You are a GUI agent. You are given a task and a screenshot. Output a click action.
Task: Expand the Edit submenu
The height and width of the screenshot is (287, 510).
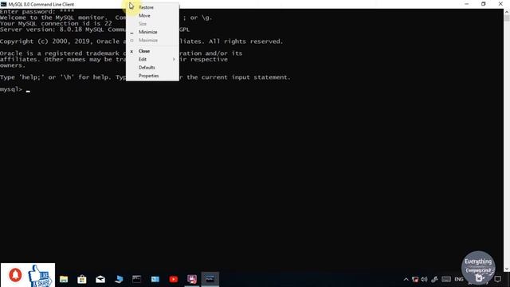pyautogui.click(x=152, y=59)
